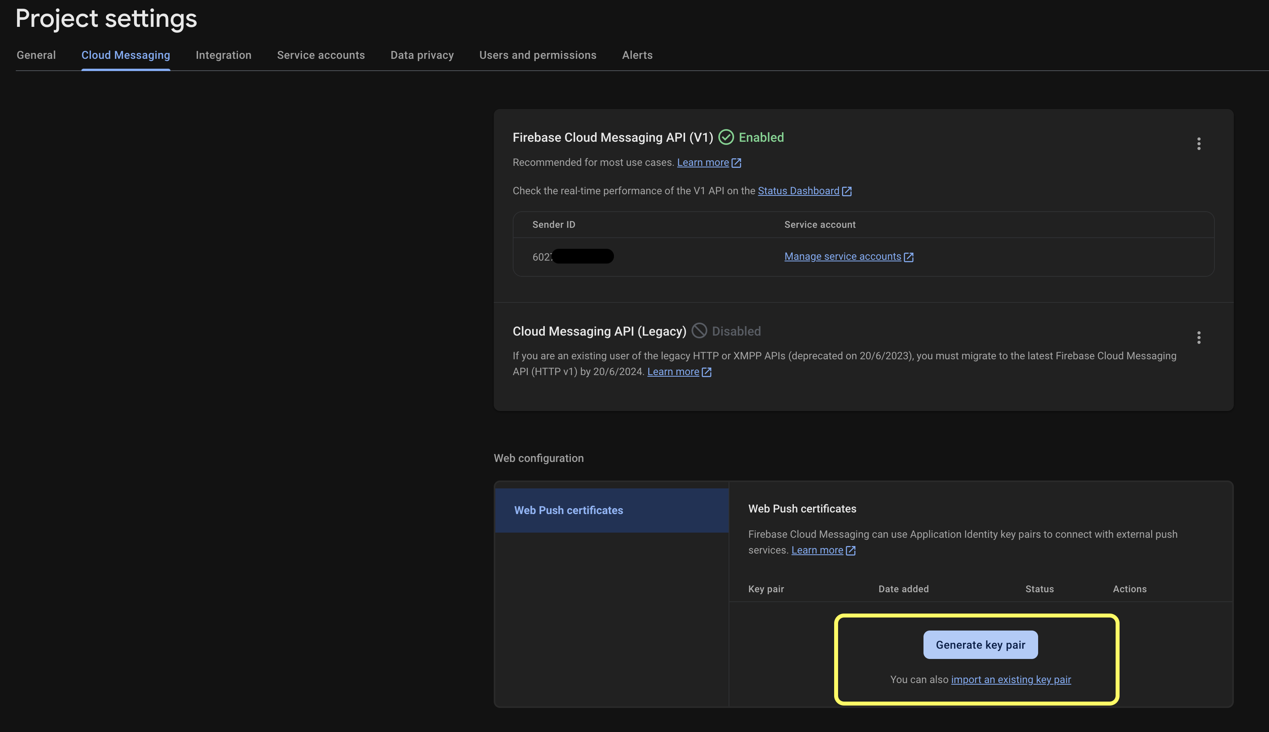Open the Cloud Messaging API (Legacy) three-dot menu

(1199, 337)
